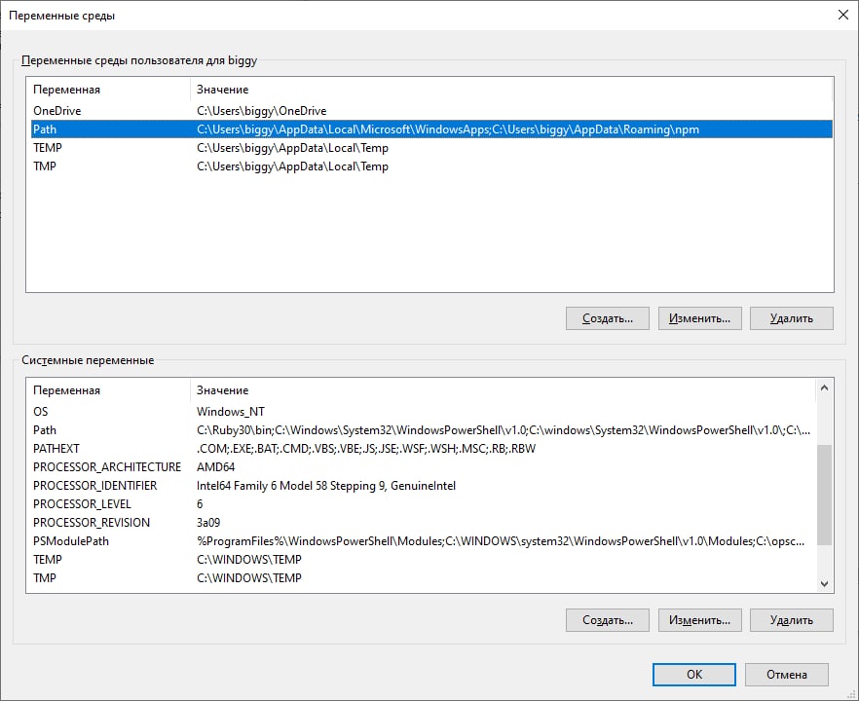Screen dimensions: 859x701
Task: Click Удалить in user variables section
Action: click(791, 318)
